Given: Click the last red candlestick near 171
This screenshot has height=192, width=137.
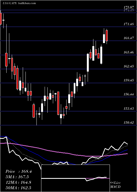Looking at the screenshot, I should point(107,36).
